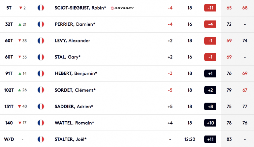Select STAL, Gary player name
254x147 pixels.
click(x=68, y=57)
